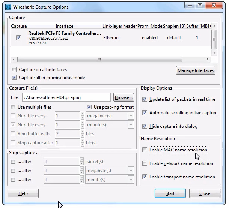The width and height of the screenshot is (229, 208).
Task: Click the capture file path input field
Action: [x=65, y=97]
